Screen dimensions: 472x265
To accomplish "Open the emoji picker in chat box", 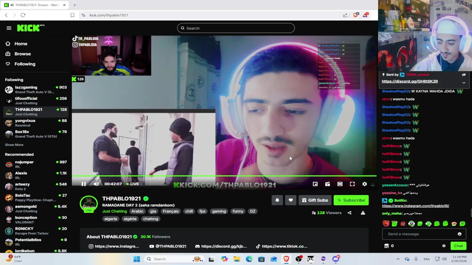I will coord(459,234).
